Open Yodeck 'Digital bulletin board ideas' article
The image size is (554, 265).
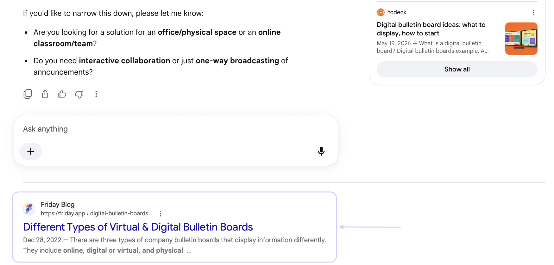tap(431, 29)
